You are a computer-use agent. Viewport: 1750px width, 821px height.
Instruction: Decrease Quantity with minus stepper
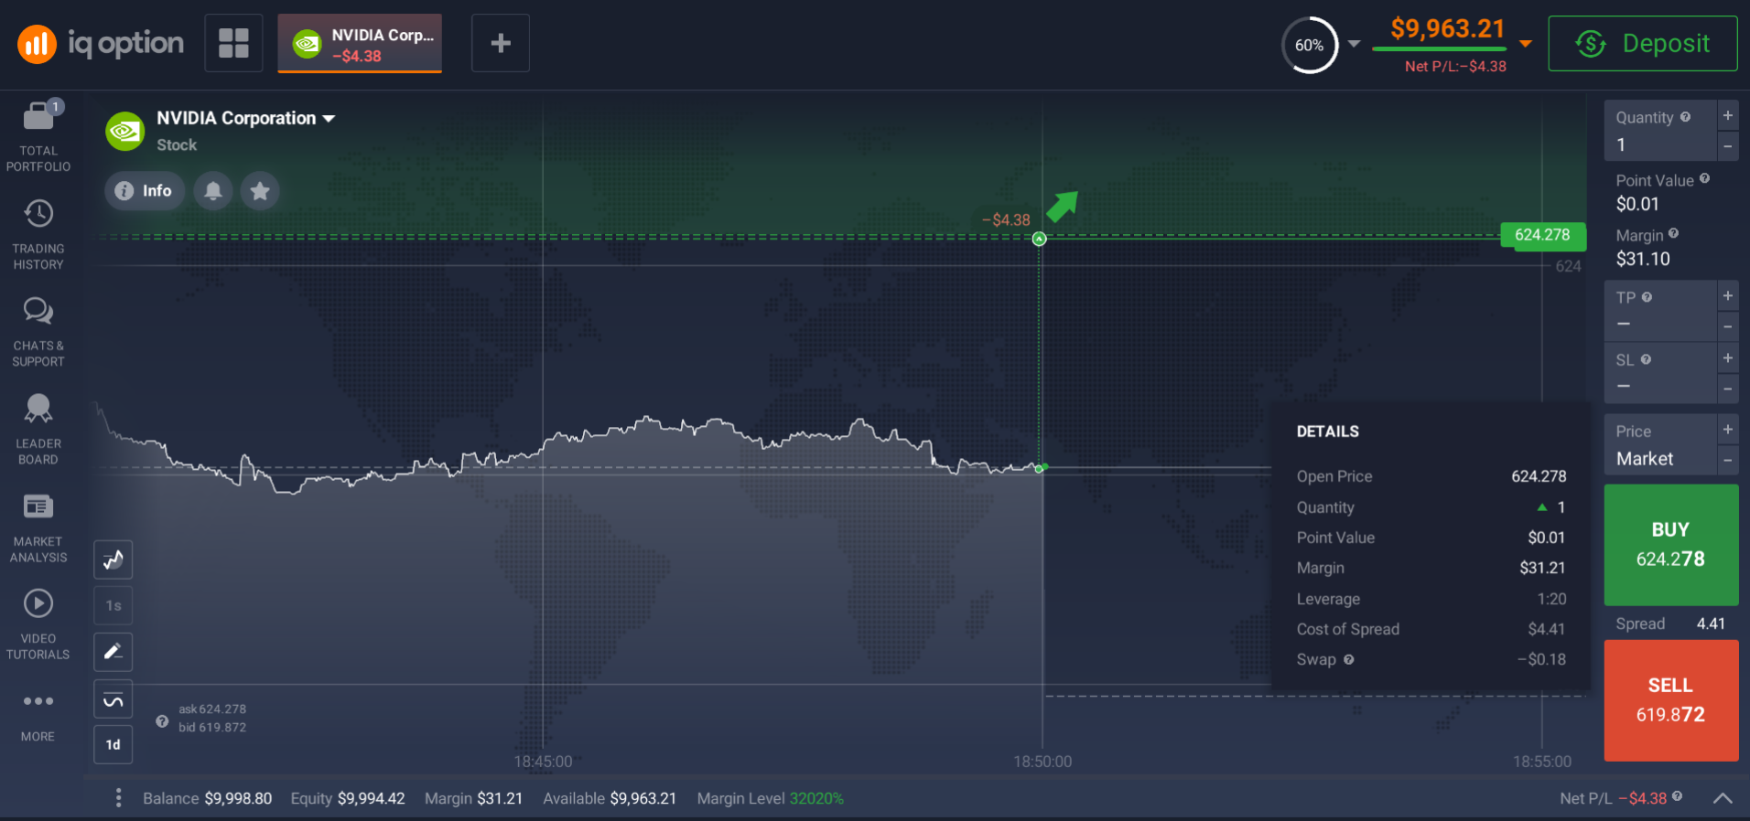[1727, 145]
